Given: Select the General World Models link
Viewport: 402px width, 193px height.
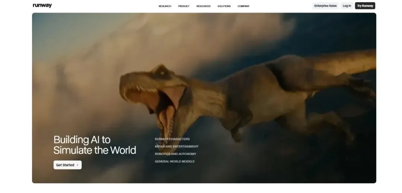Looking at the screenshot, I should pos(175,161).
